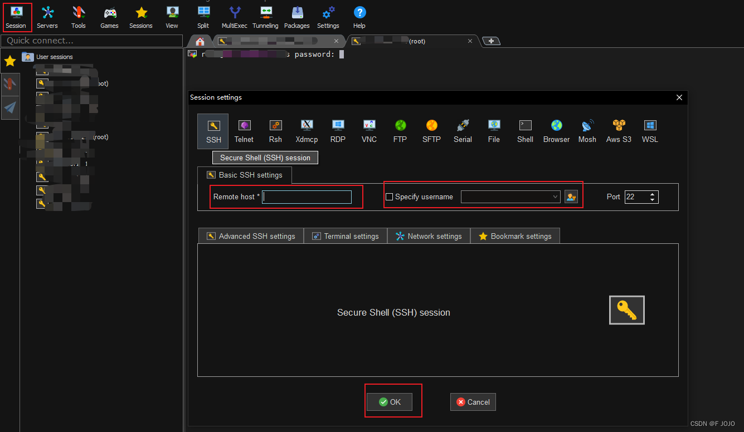Screen dimensions: 744x432
Task: Open the Network settings tab
Action: pyautogui.click(x=429, y=236)
